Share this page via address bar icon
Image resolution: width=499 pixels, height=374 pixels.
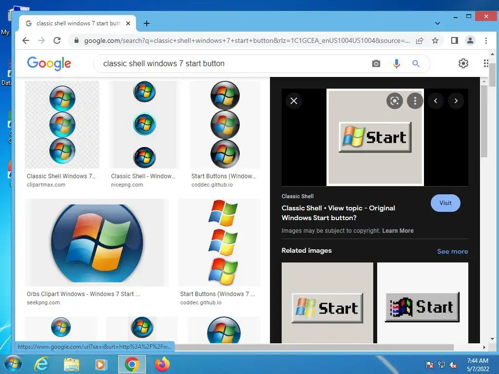420,40
